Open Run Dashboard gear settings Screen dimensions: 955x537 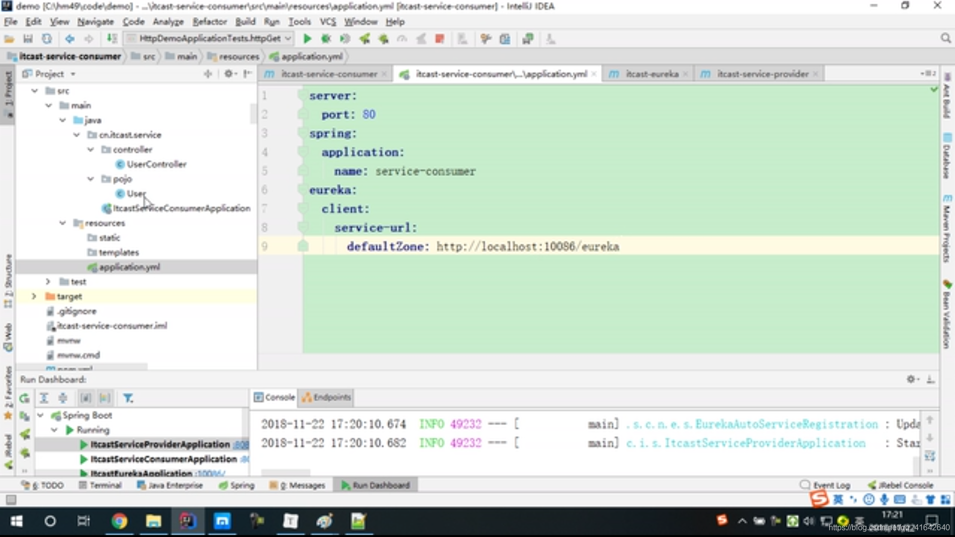point(912,379)
